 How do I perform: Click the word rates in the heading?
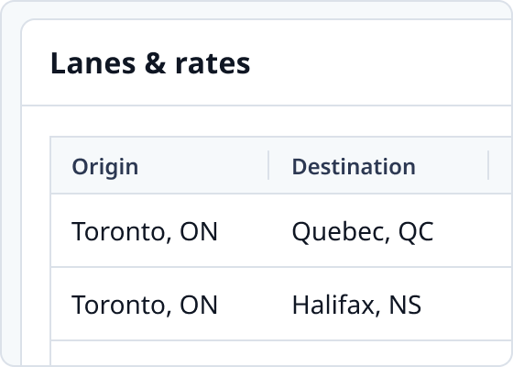point(213,63)
